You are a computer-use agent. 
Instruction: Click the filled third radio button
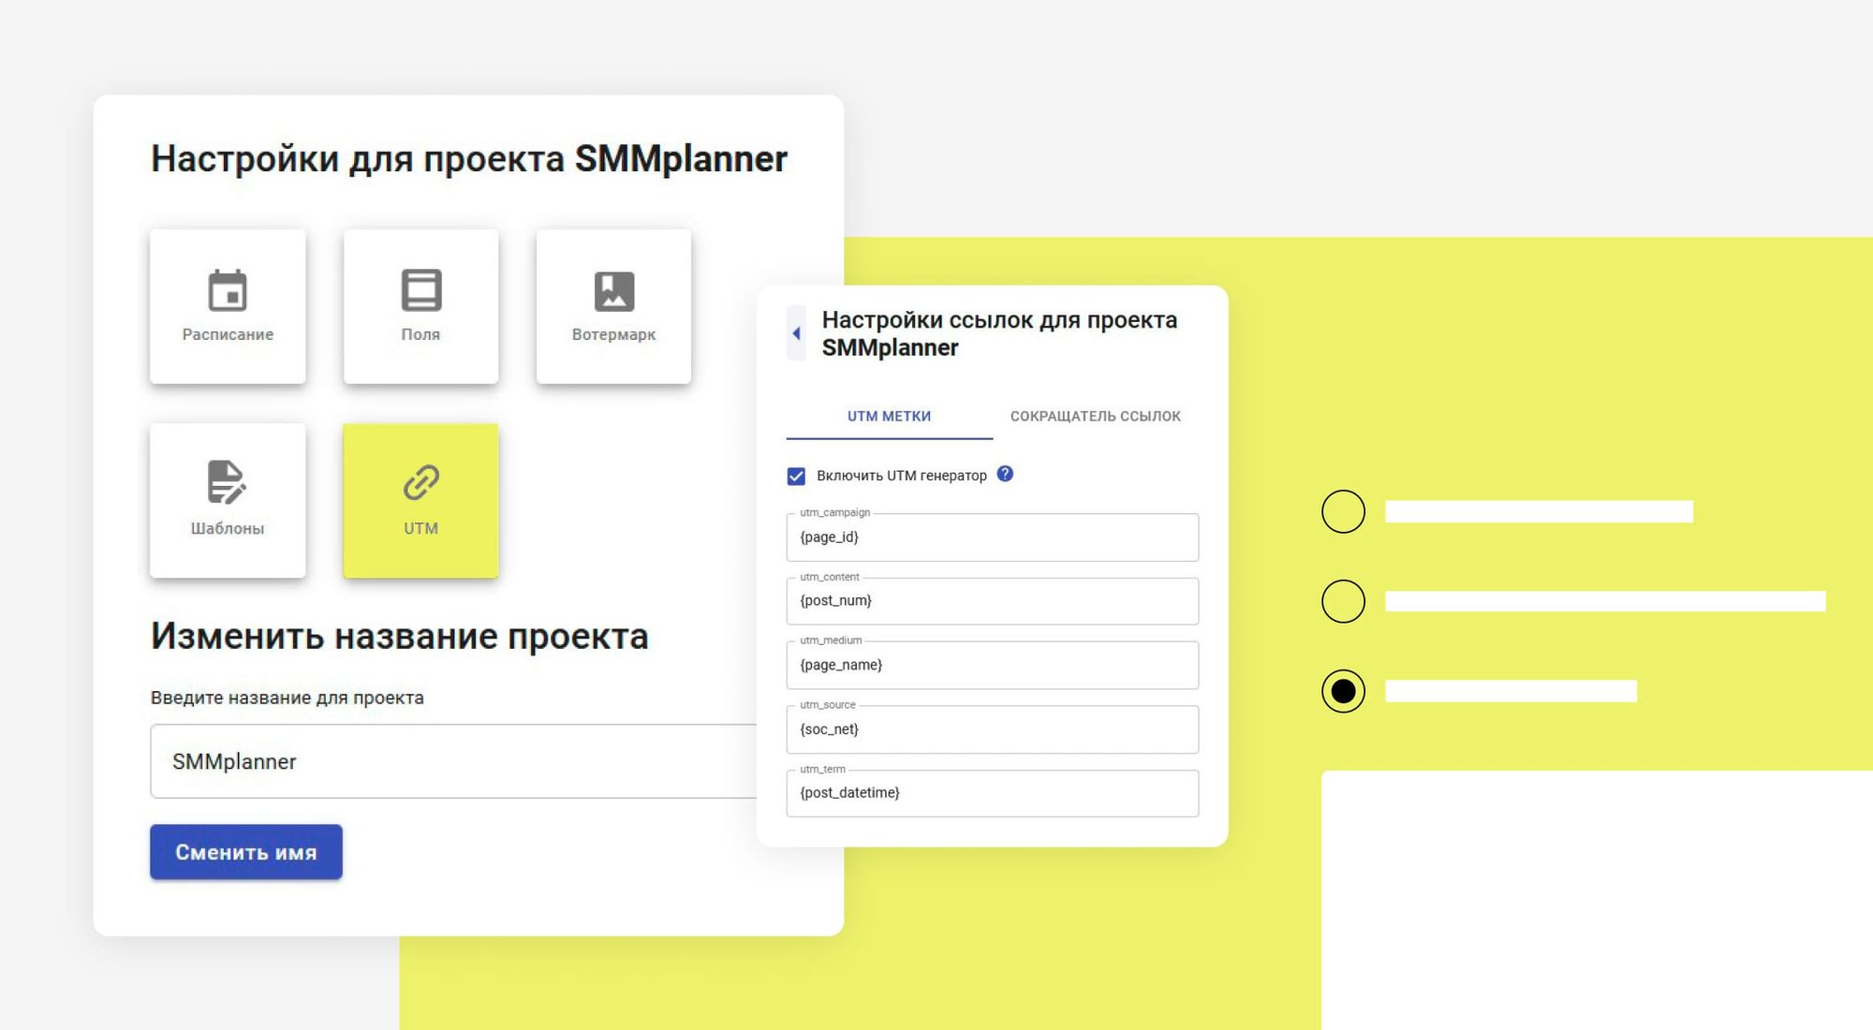pos(1343,691)
